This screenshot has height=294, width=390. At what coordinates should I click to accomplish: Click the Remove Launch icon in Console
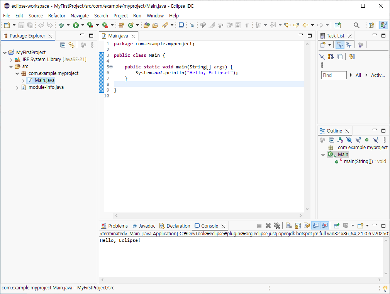(x=268, y=226)
